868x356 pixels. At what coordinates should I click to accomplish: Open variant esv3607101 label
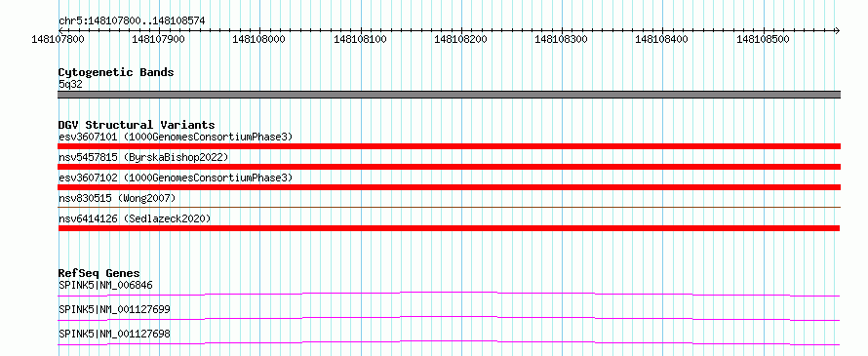pos(176,137)
